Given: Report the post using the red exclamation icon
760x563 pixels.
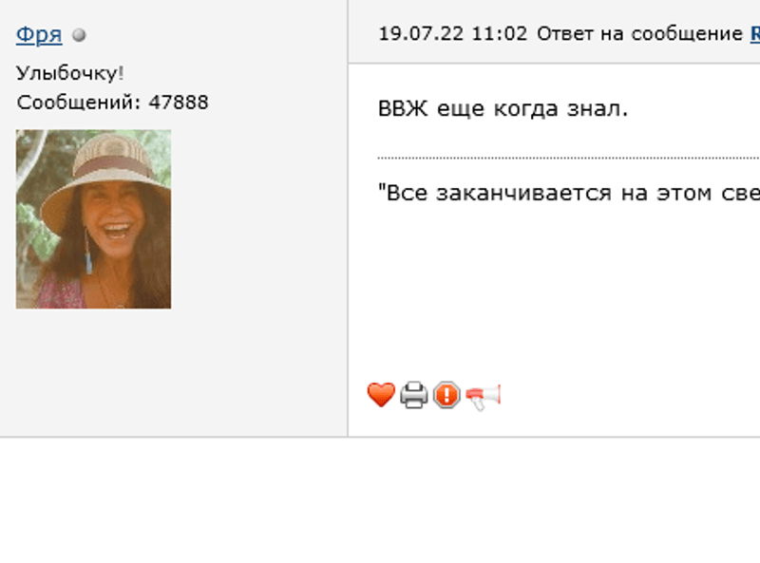Looking at the screenshot, I should (x=446, y=394).
